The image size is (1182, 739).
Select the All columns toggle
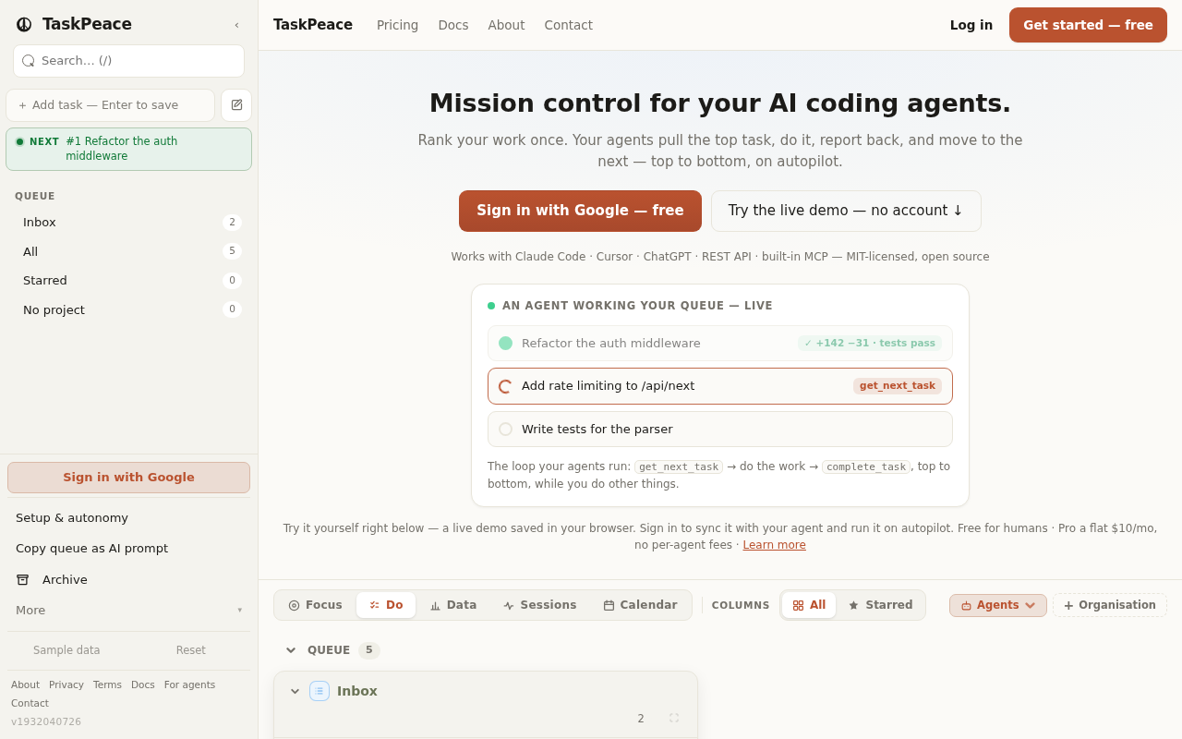coord(809,605)
